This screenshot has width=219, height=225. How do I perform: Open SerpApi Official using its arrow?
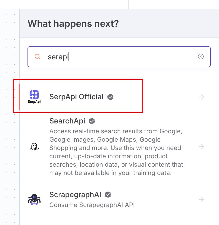[201, 97]
